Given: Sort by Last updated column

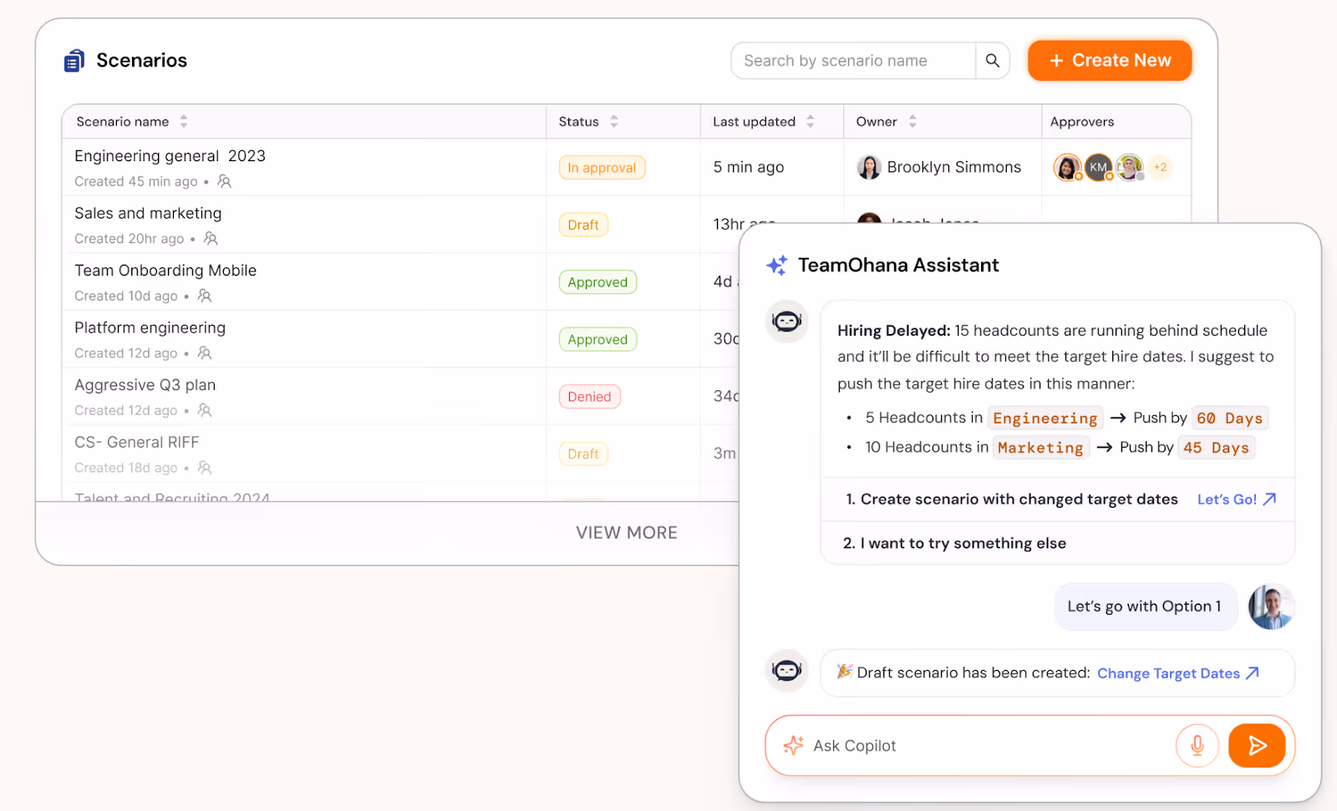Looking at the screenshot, I should click(x=811, y=122).
